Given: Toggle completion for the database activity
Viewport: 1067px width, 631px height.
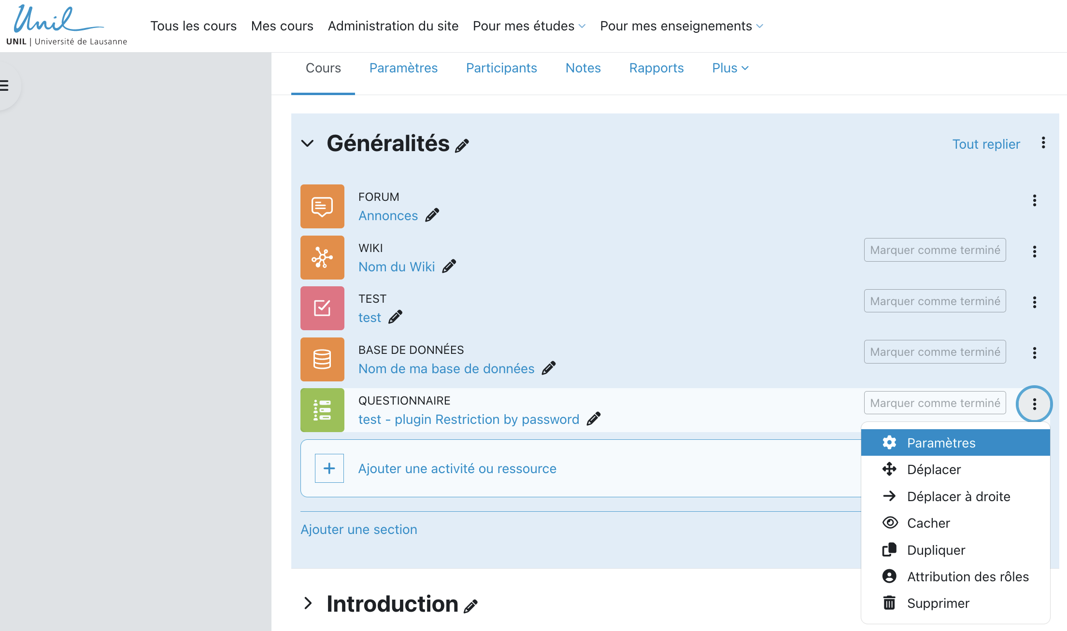Looking at the screenshot, I should tap(935, 352).
